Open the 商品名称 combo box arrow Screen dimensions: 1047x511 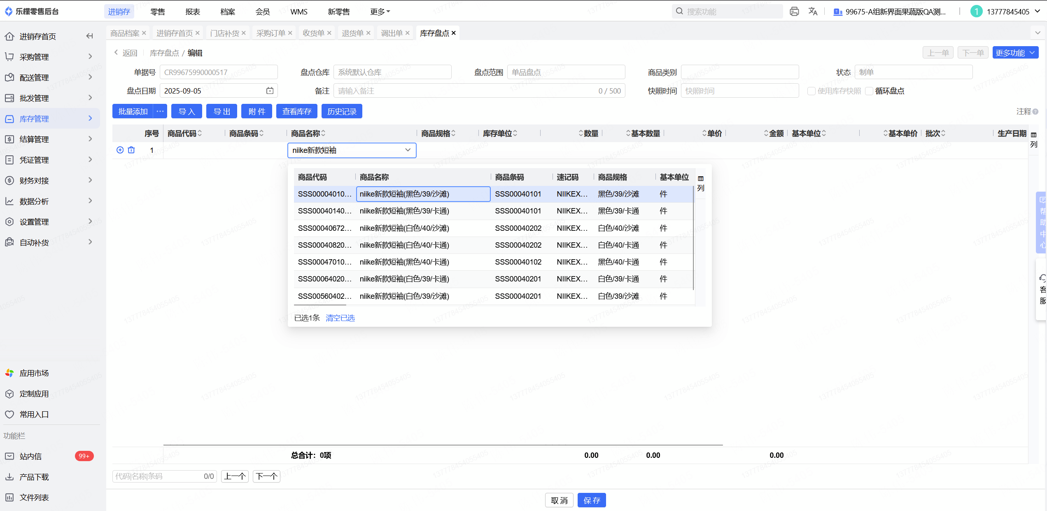click(408, 150)
